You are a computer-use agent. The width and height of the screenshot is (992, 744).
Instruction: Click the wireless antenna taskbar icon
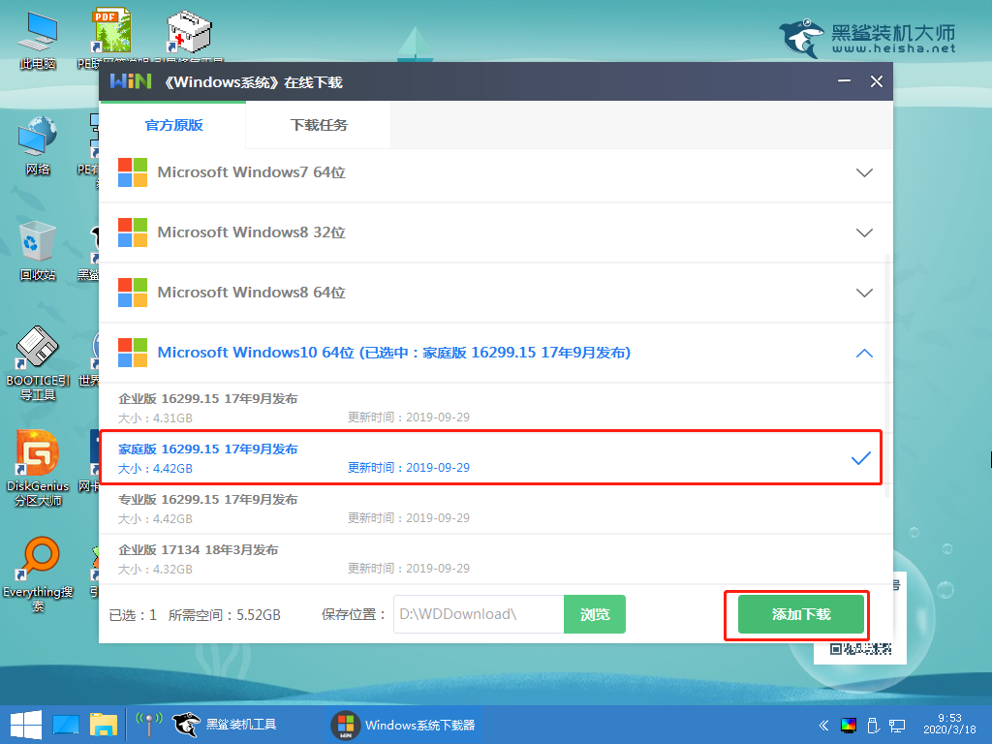coord(149,725)
